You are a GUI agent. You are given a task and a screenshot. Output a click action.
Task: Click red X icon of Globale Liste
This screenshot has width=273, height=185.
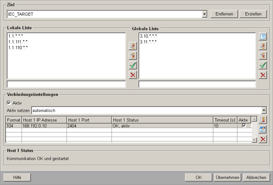[263, 75]
